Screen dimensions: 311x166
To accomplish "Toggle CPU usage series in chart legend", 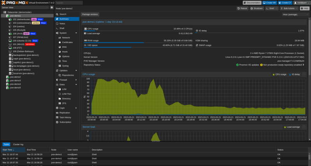I will point(280,74).
